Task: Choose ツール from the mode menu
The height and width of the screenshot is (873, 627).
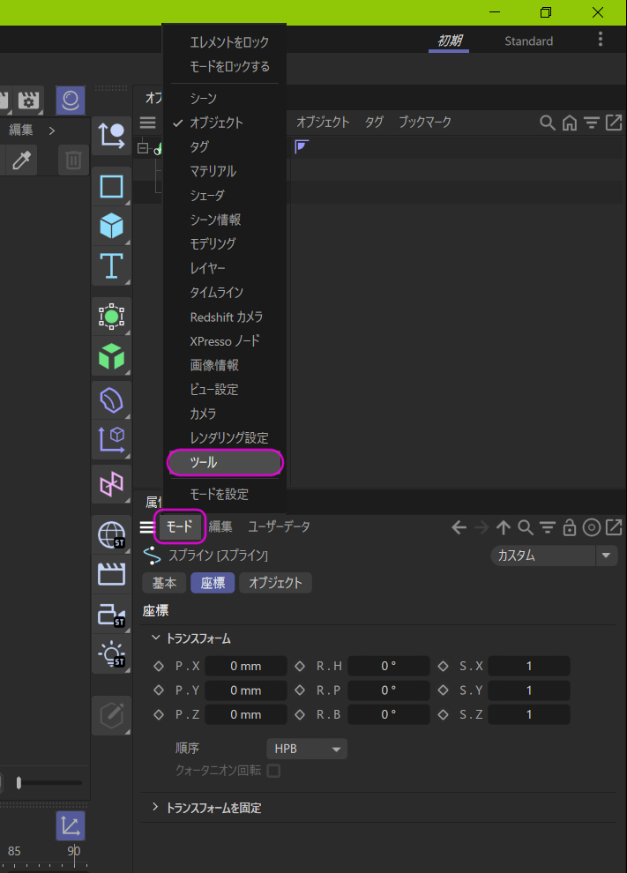Action: 224,462
